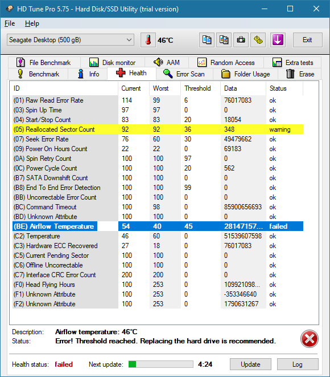Viewport: 330px width, 377px height.
Task: Select Power On Hours Count row
Action: [158, 149]
